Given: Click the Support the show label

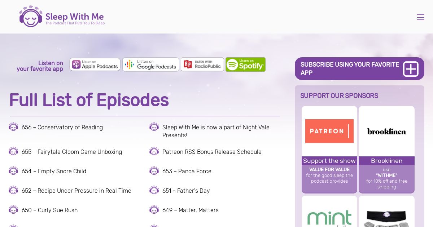Looking at the screenshot, I should [x=329, y=161].
